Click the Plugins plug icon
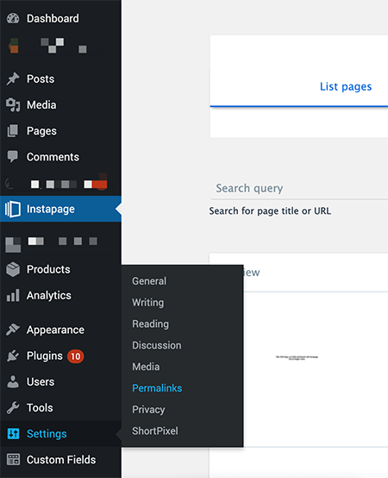This screenshot has height=478, width=388. click(13, 355)
